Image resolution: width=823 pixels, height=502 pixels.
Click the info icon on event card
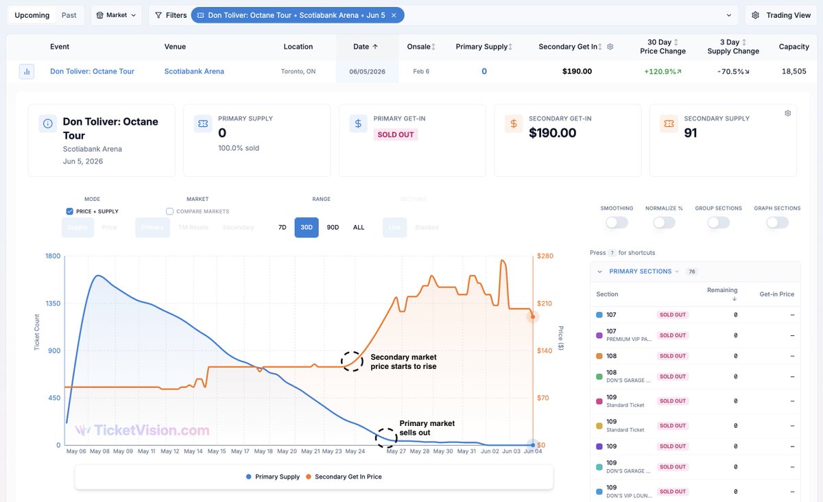pyautogui.click(x=48, y=123)
